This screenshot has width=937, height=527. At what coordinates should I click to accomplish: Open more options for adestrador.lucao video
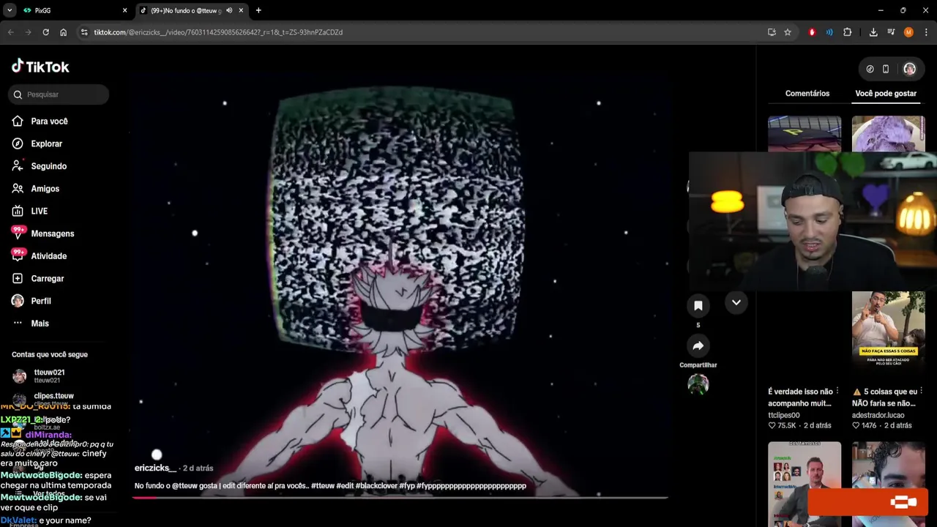(x=921, y=391)
